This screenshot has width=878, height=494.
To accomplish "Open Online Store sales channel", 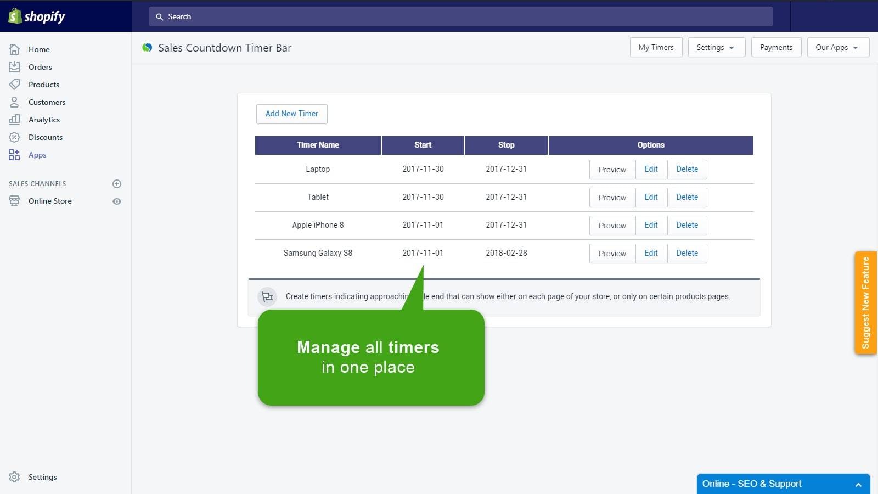I will click(50, 201).
